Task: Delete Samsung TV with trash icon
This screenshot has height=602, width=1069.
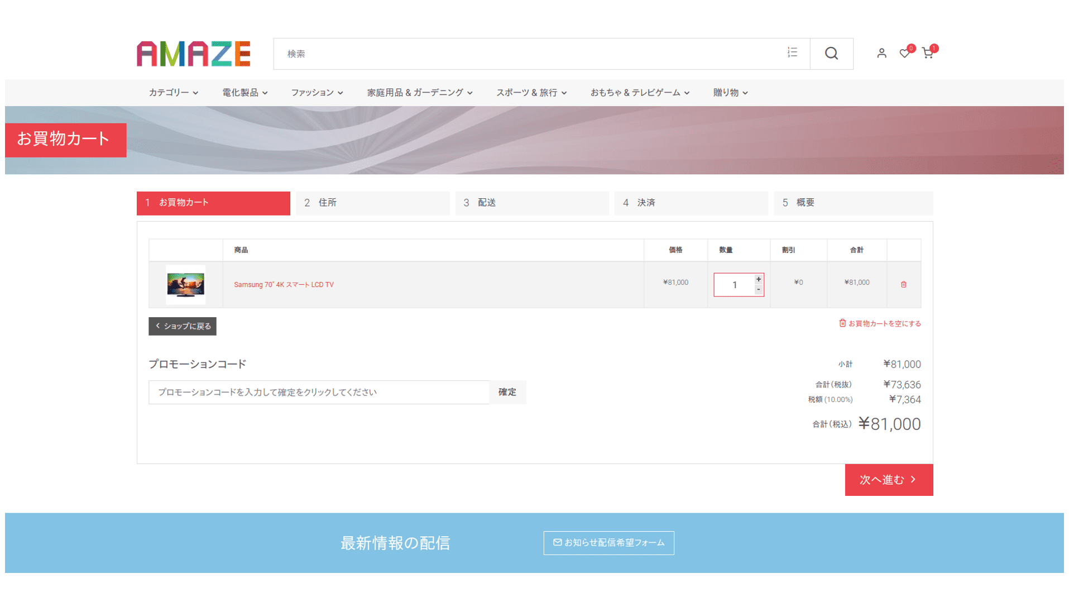Action: pyautogui.click(x=904, y=285)
